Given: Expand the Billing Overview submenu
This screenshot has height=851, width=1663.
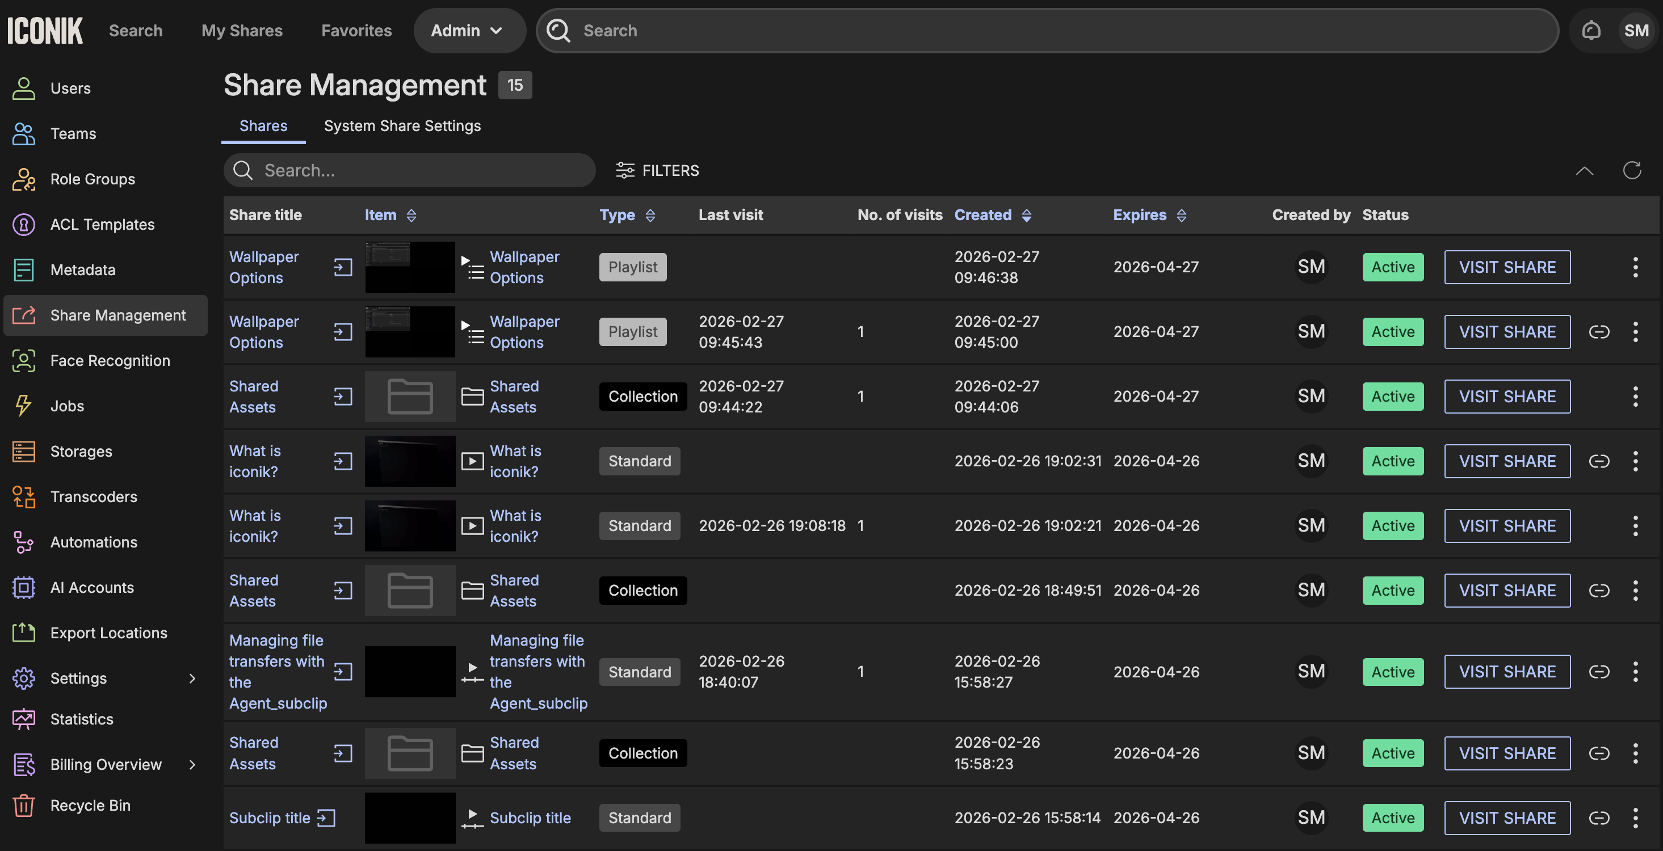Looking at the screenshot, I should pyautogui.click(x=192, y=765).
